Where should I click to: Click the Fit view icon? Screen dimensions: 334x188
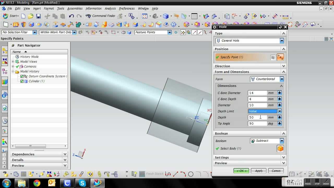tap(145, 16)
